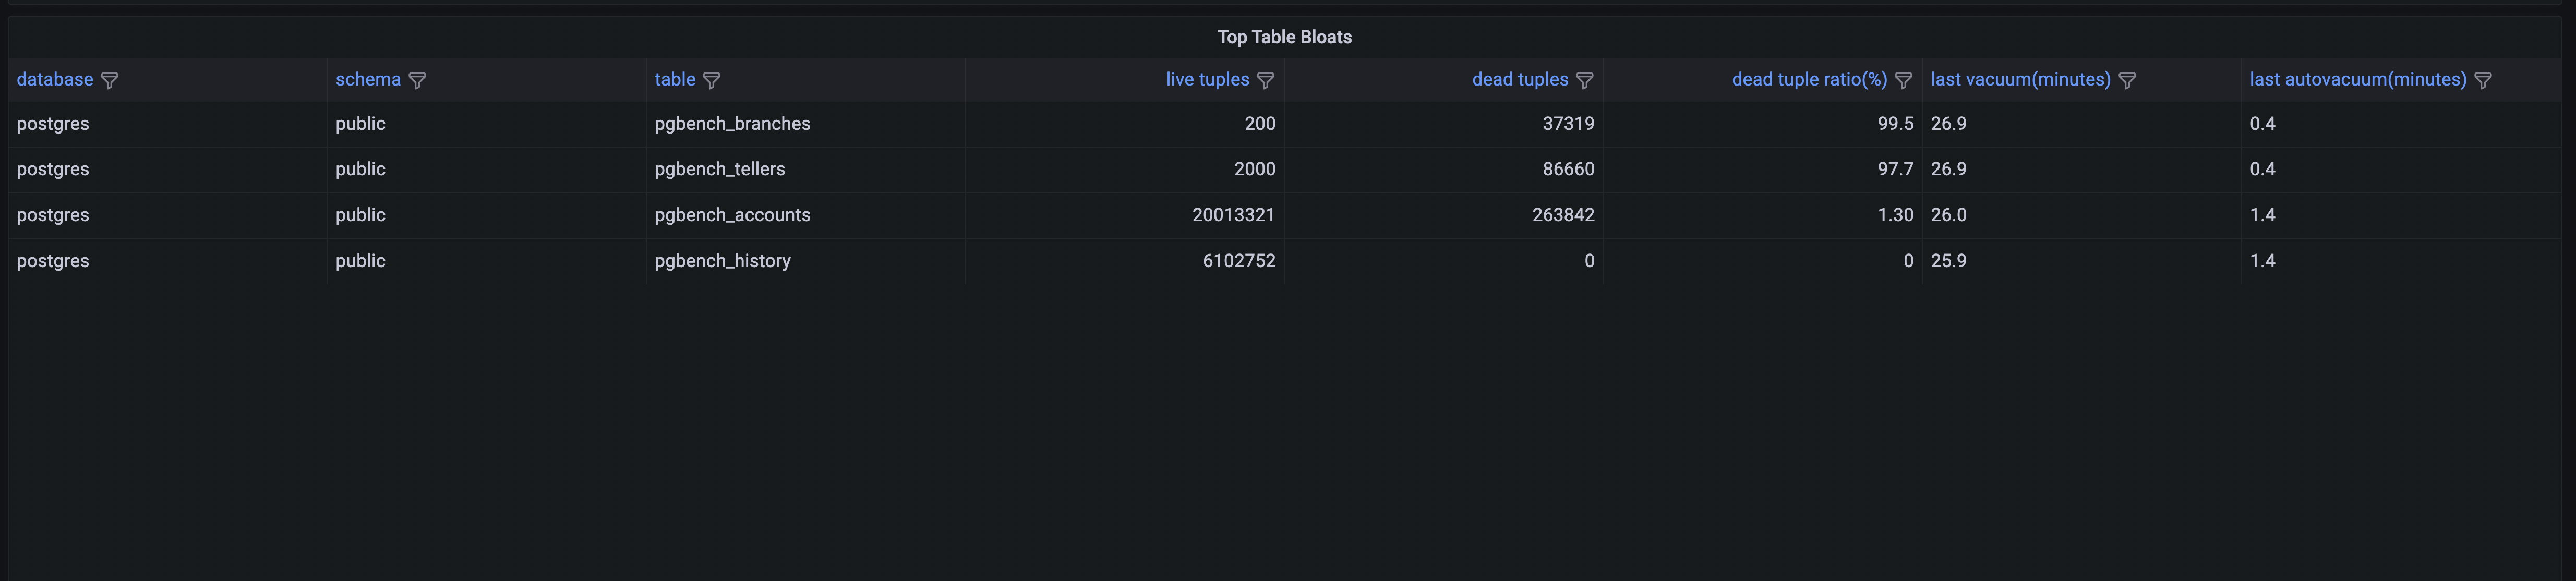Viewport: 2576px width, 581px height.
Task: Sort by dead tuple ratio(%) header
Action: click(x=1809, y=80)
